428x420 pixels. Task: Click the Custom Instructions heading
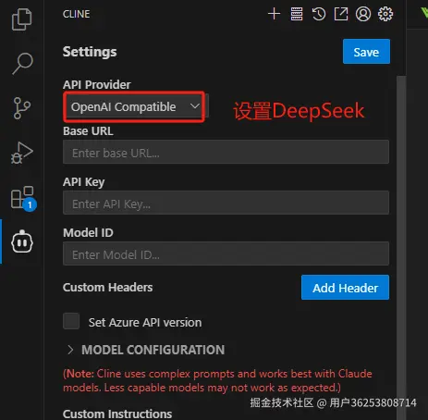coord(117,414)
